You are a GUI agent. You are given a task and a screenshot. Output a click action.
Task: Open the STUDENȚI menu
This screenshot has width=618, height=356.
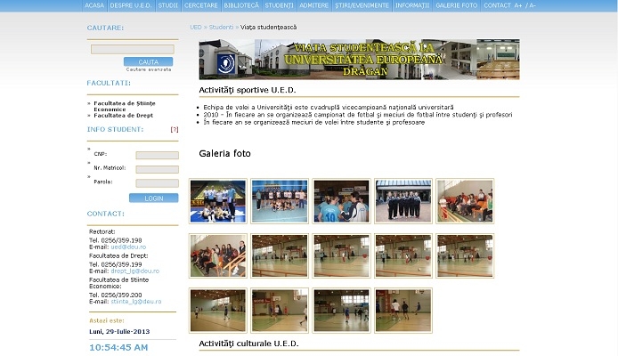(x=279, y=5)
